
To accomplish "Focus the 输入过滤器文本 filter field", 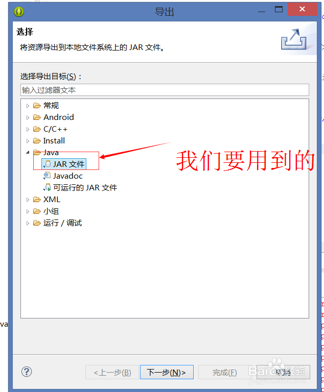I will (165, 90).
